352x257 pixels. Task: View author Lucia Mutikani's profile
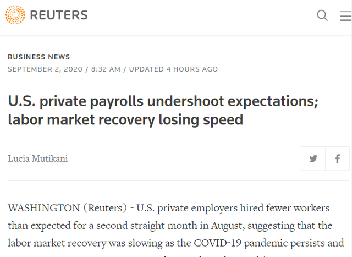pos(38,159)
